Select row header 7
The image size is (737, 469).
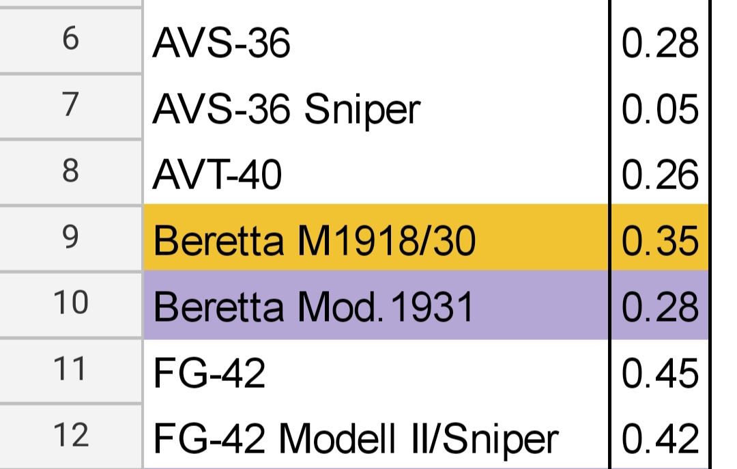70,107
